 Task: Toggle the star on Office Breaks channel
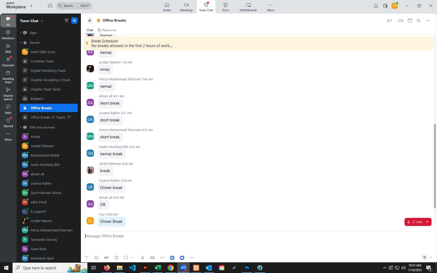pos(99,20)
